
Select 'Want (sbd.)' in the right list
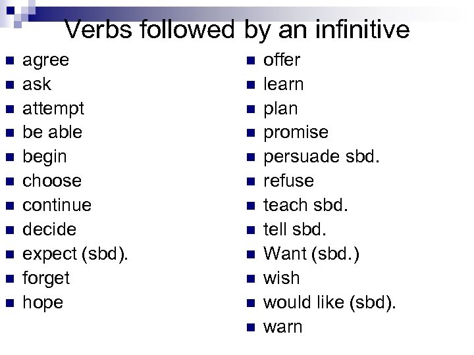pyautogui.click(x=312, y=254)
